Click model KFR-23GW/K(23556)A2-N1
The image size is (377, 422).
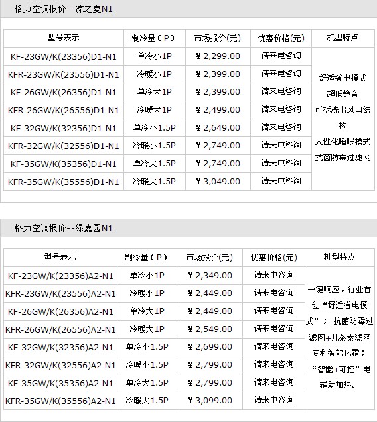pyautogui.click(x=60, y=293)
